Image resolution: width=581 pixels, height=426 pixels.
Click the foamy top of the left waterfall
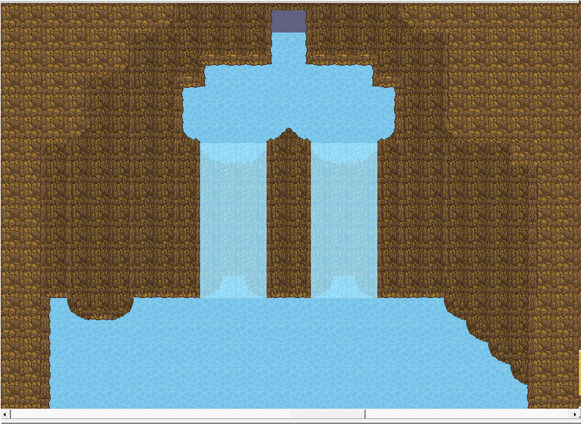coord(233,151)
